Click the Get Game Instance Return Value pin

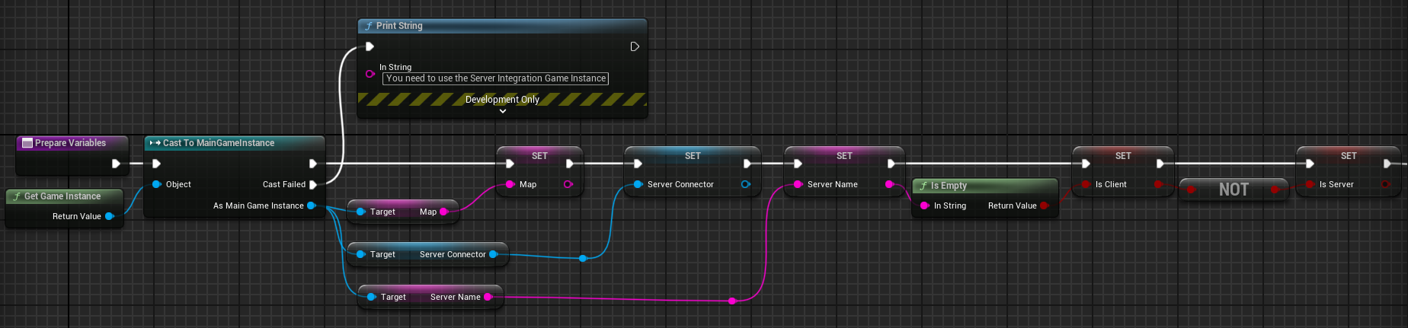pyautogui.click(x=110, y=216)
